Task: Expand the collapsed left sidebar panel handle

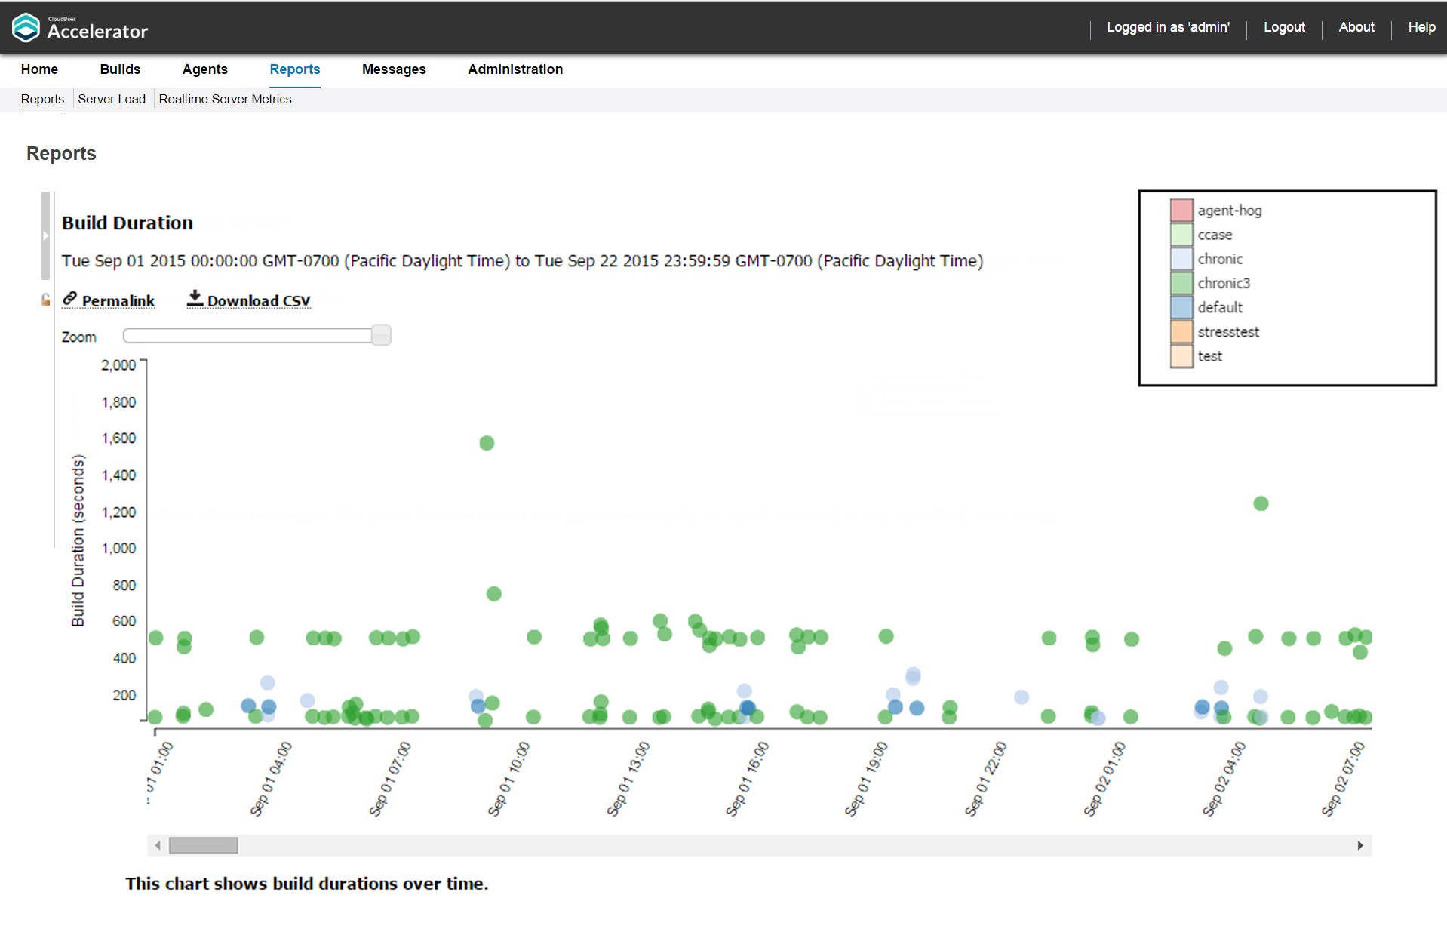Action: click(45, 235)
